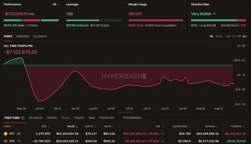The image size is (251, 144).
Task: Click the positions count badge 2
Action: click(x=23, y=118)
